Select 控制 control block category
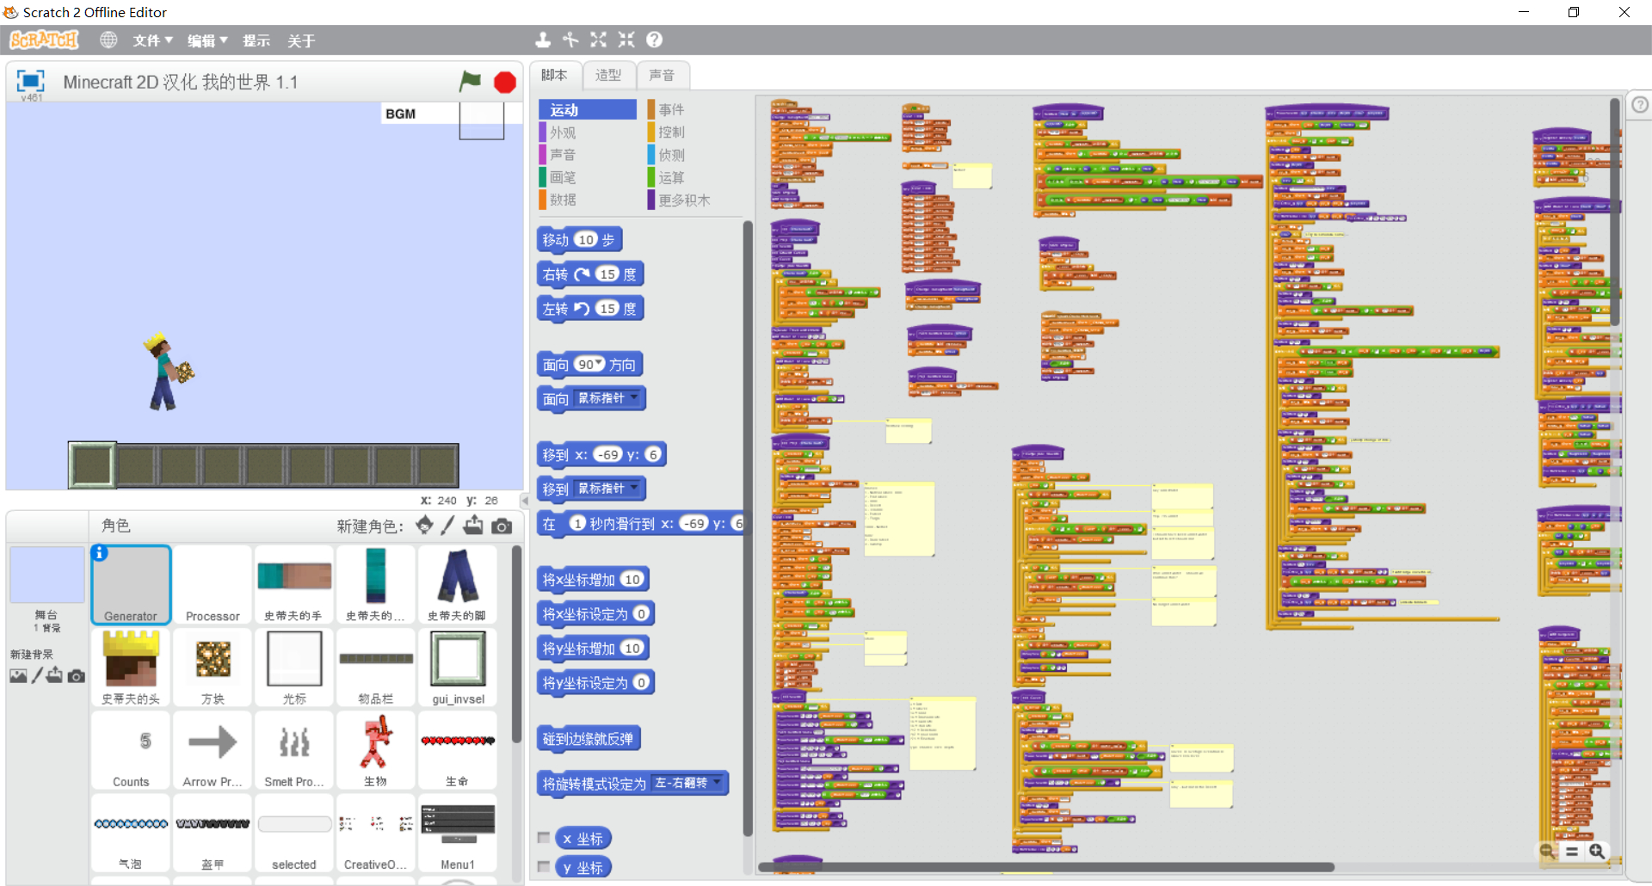Screen dimensions: 1652x886 tap(694, 132)
